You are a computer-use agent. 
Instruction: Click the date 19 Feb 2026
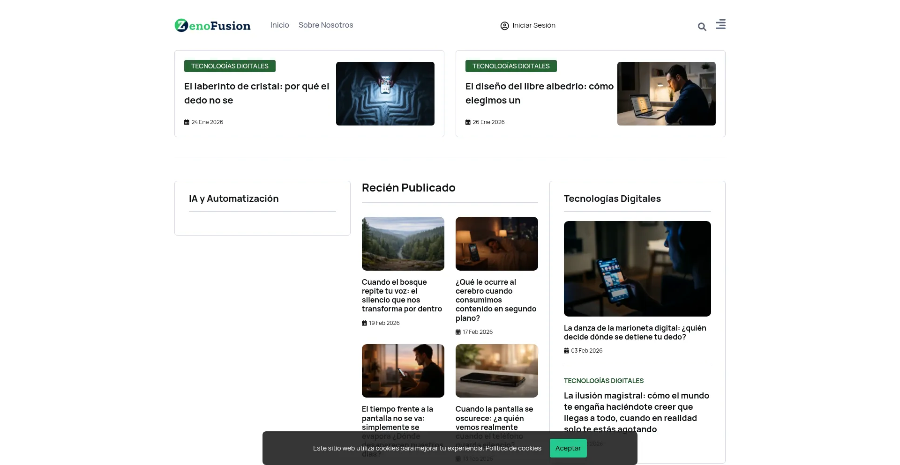(384, 323)
